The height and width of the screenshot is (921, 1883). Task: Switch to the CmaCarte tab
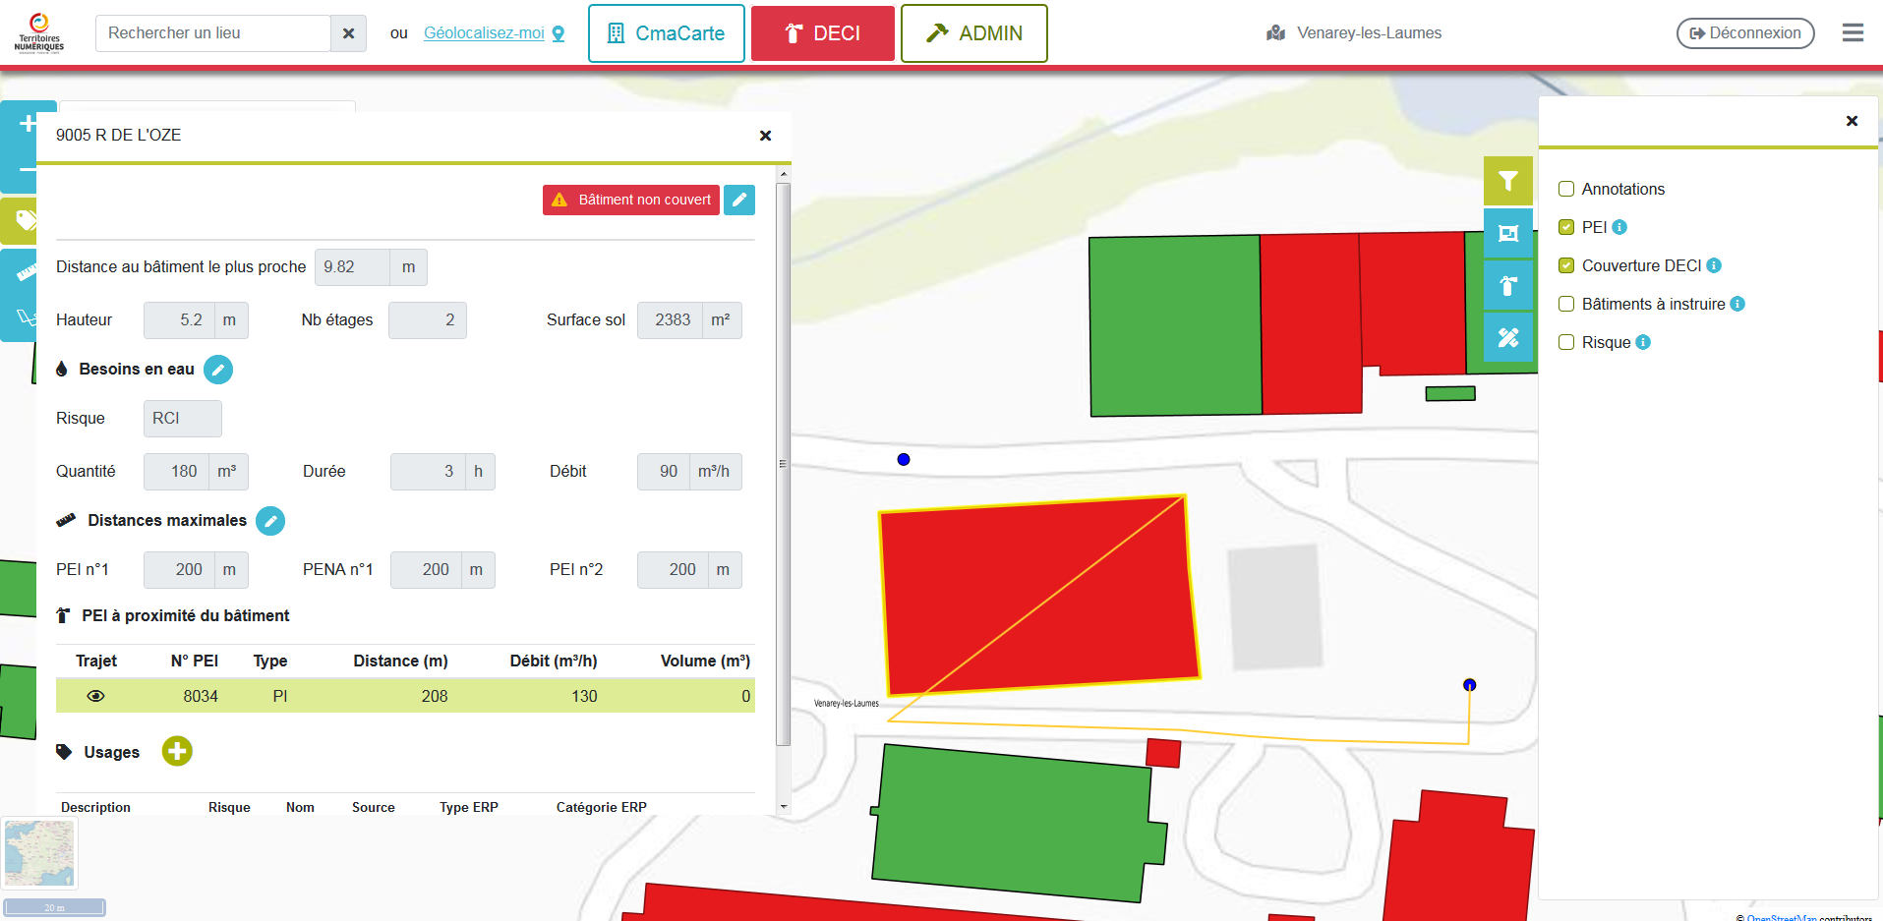[666, 33]
